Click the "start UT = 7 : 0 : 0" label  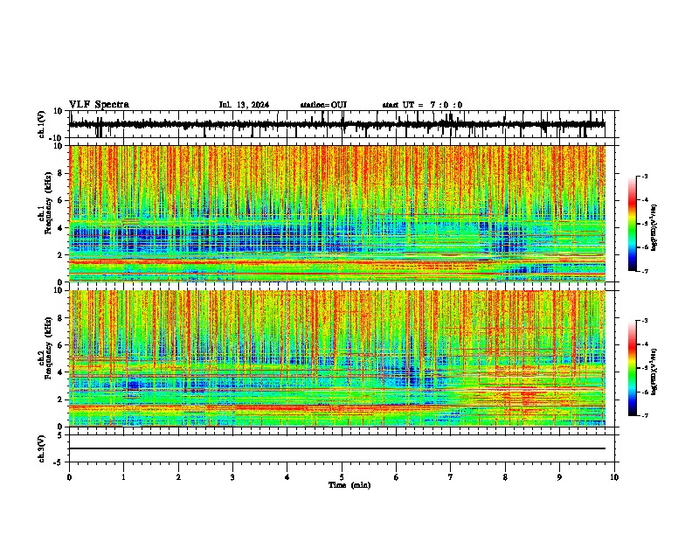pyautogui.click(x=422, y=105)
